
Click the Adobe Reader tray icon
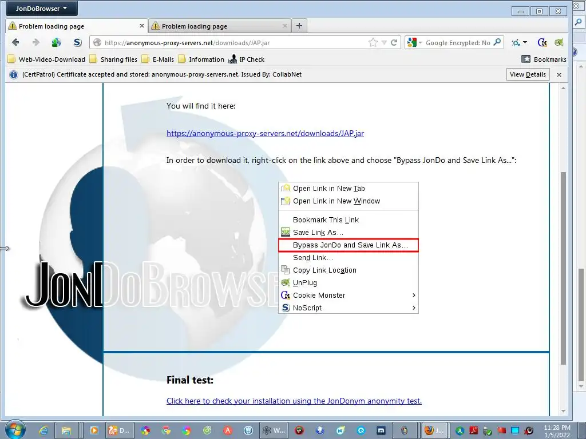[474, 430]
